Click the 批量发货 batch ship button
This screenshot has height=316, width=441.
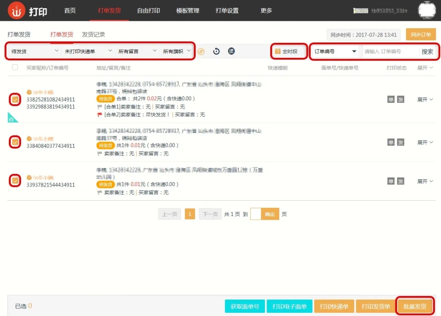pyautogui.click(x=414, y=306)
